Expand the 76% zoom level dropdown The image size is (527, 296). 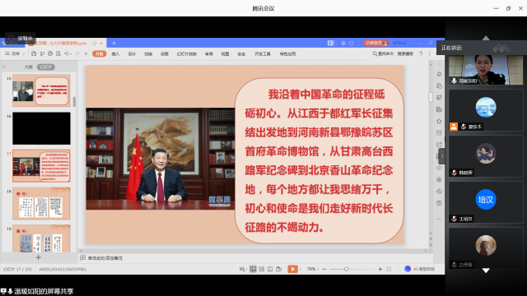click(313, 269)
